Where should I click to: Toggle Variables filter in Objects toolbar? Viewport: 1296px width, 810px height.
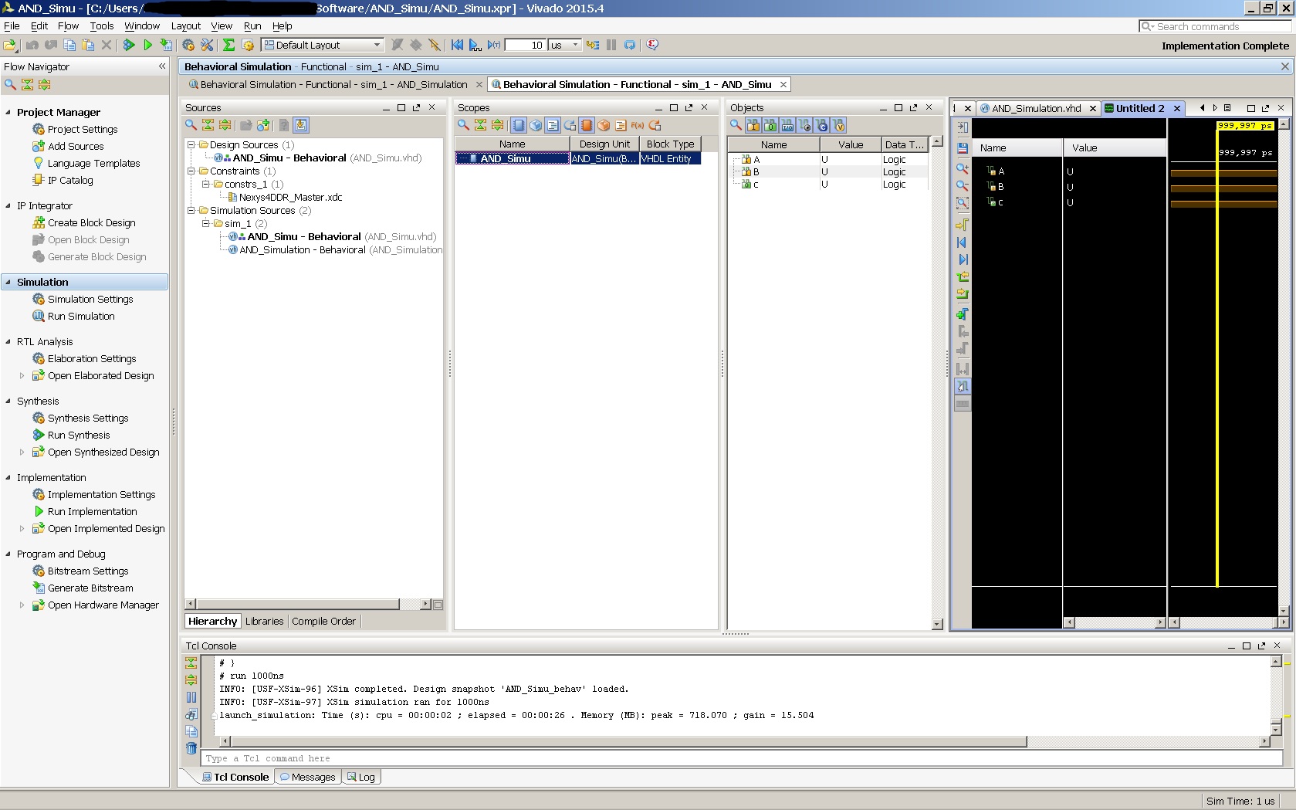(839, 125)
